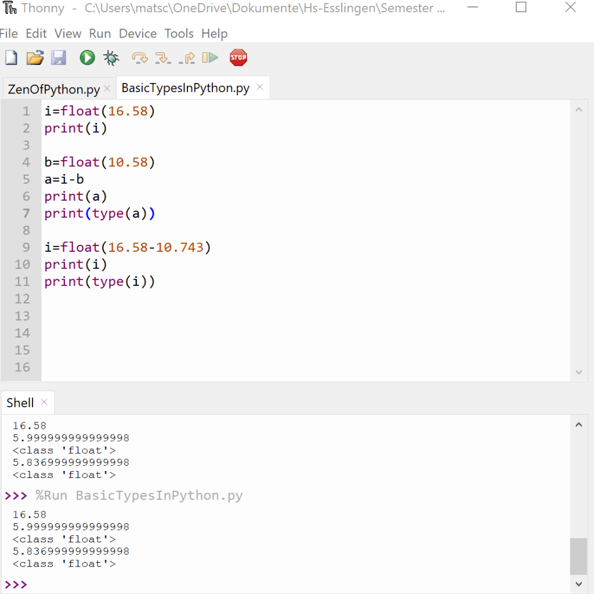Click the Step over debugger icon
Viewport: 594px width, 594px height.
[x=139, y=57]
